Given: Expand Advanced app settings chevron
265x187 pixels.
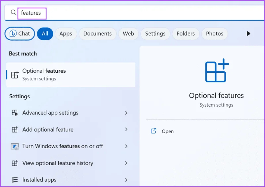Looking at the screenshot, I should coord(126,113).
